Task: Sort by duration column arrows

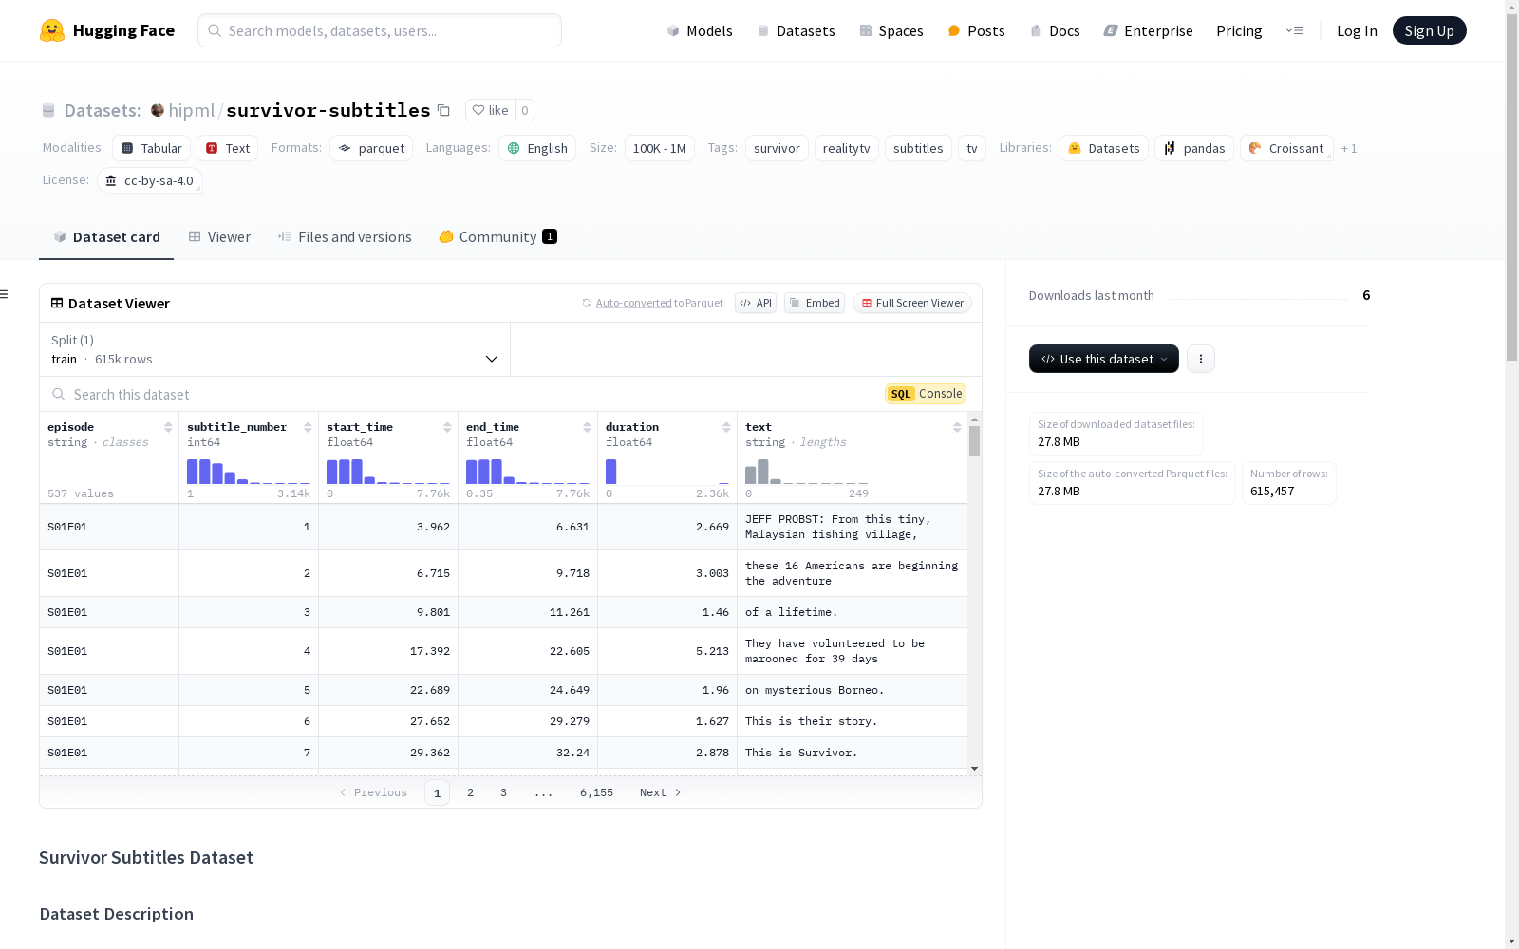Action: [726, 427]
